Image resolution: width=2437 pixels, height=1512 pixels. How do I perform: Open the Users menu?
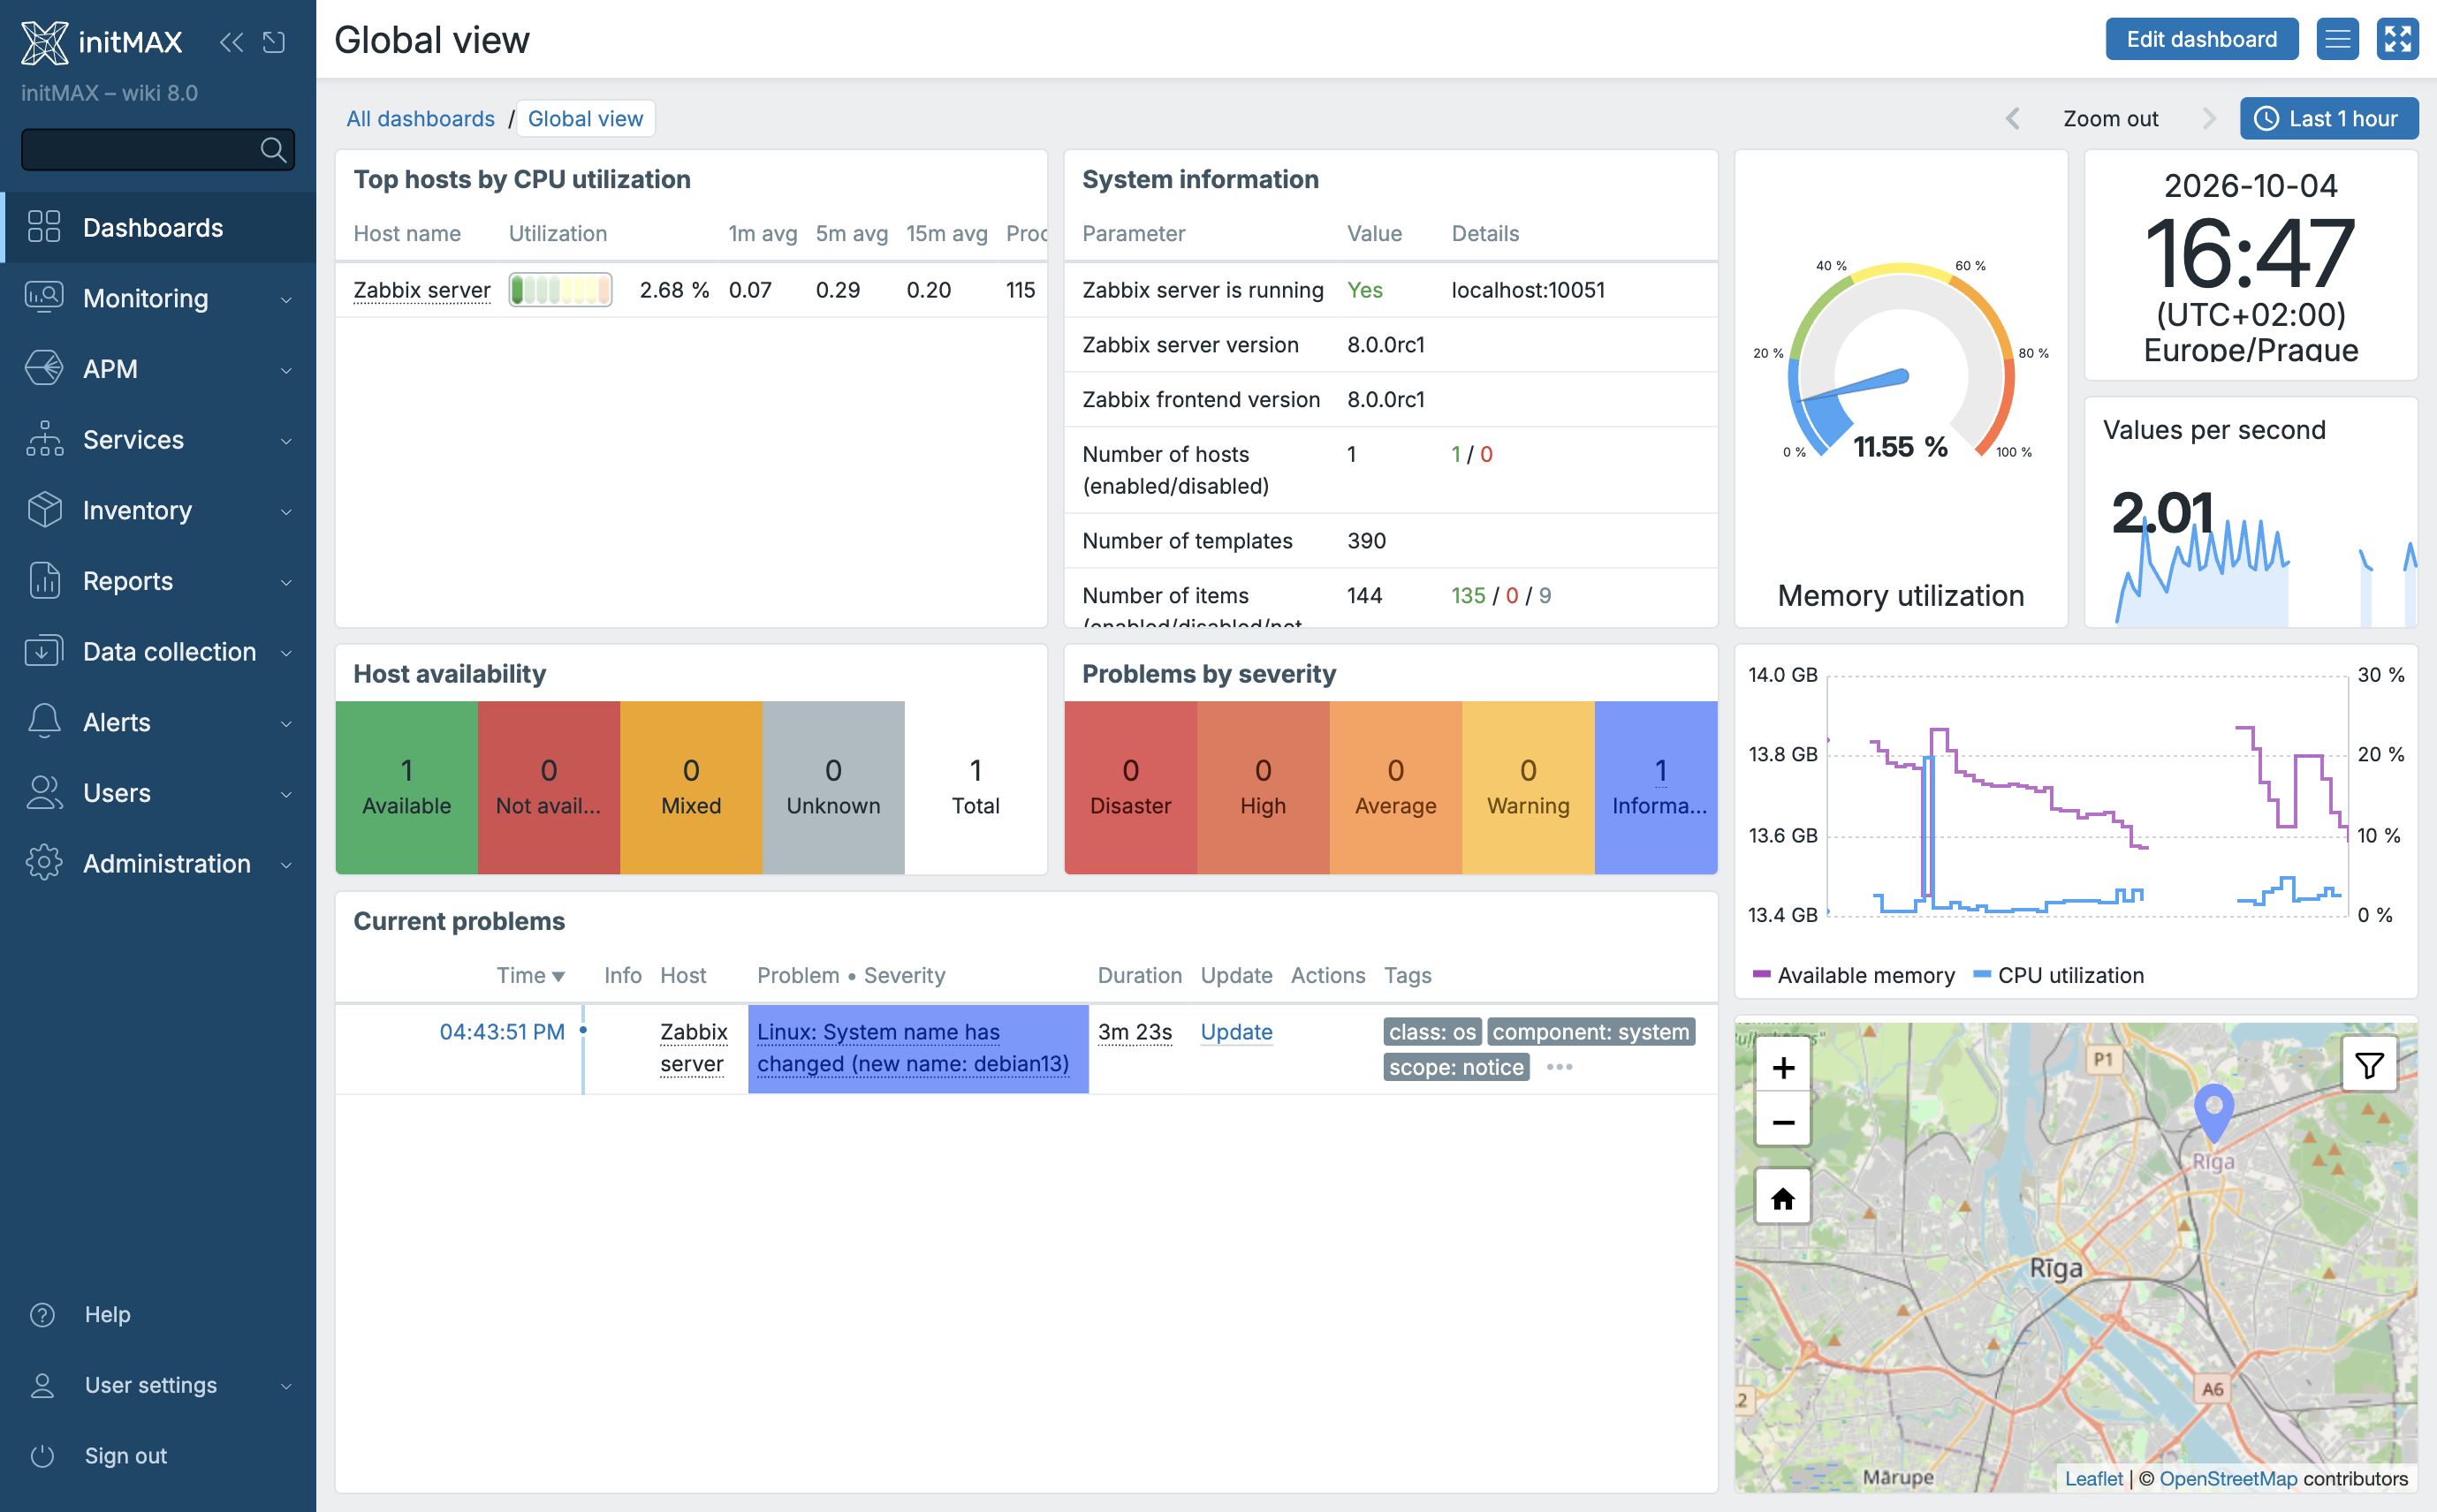click(158, 793)
